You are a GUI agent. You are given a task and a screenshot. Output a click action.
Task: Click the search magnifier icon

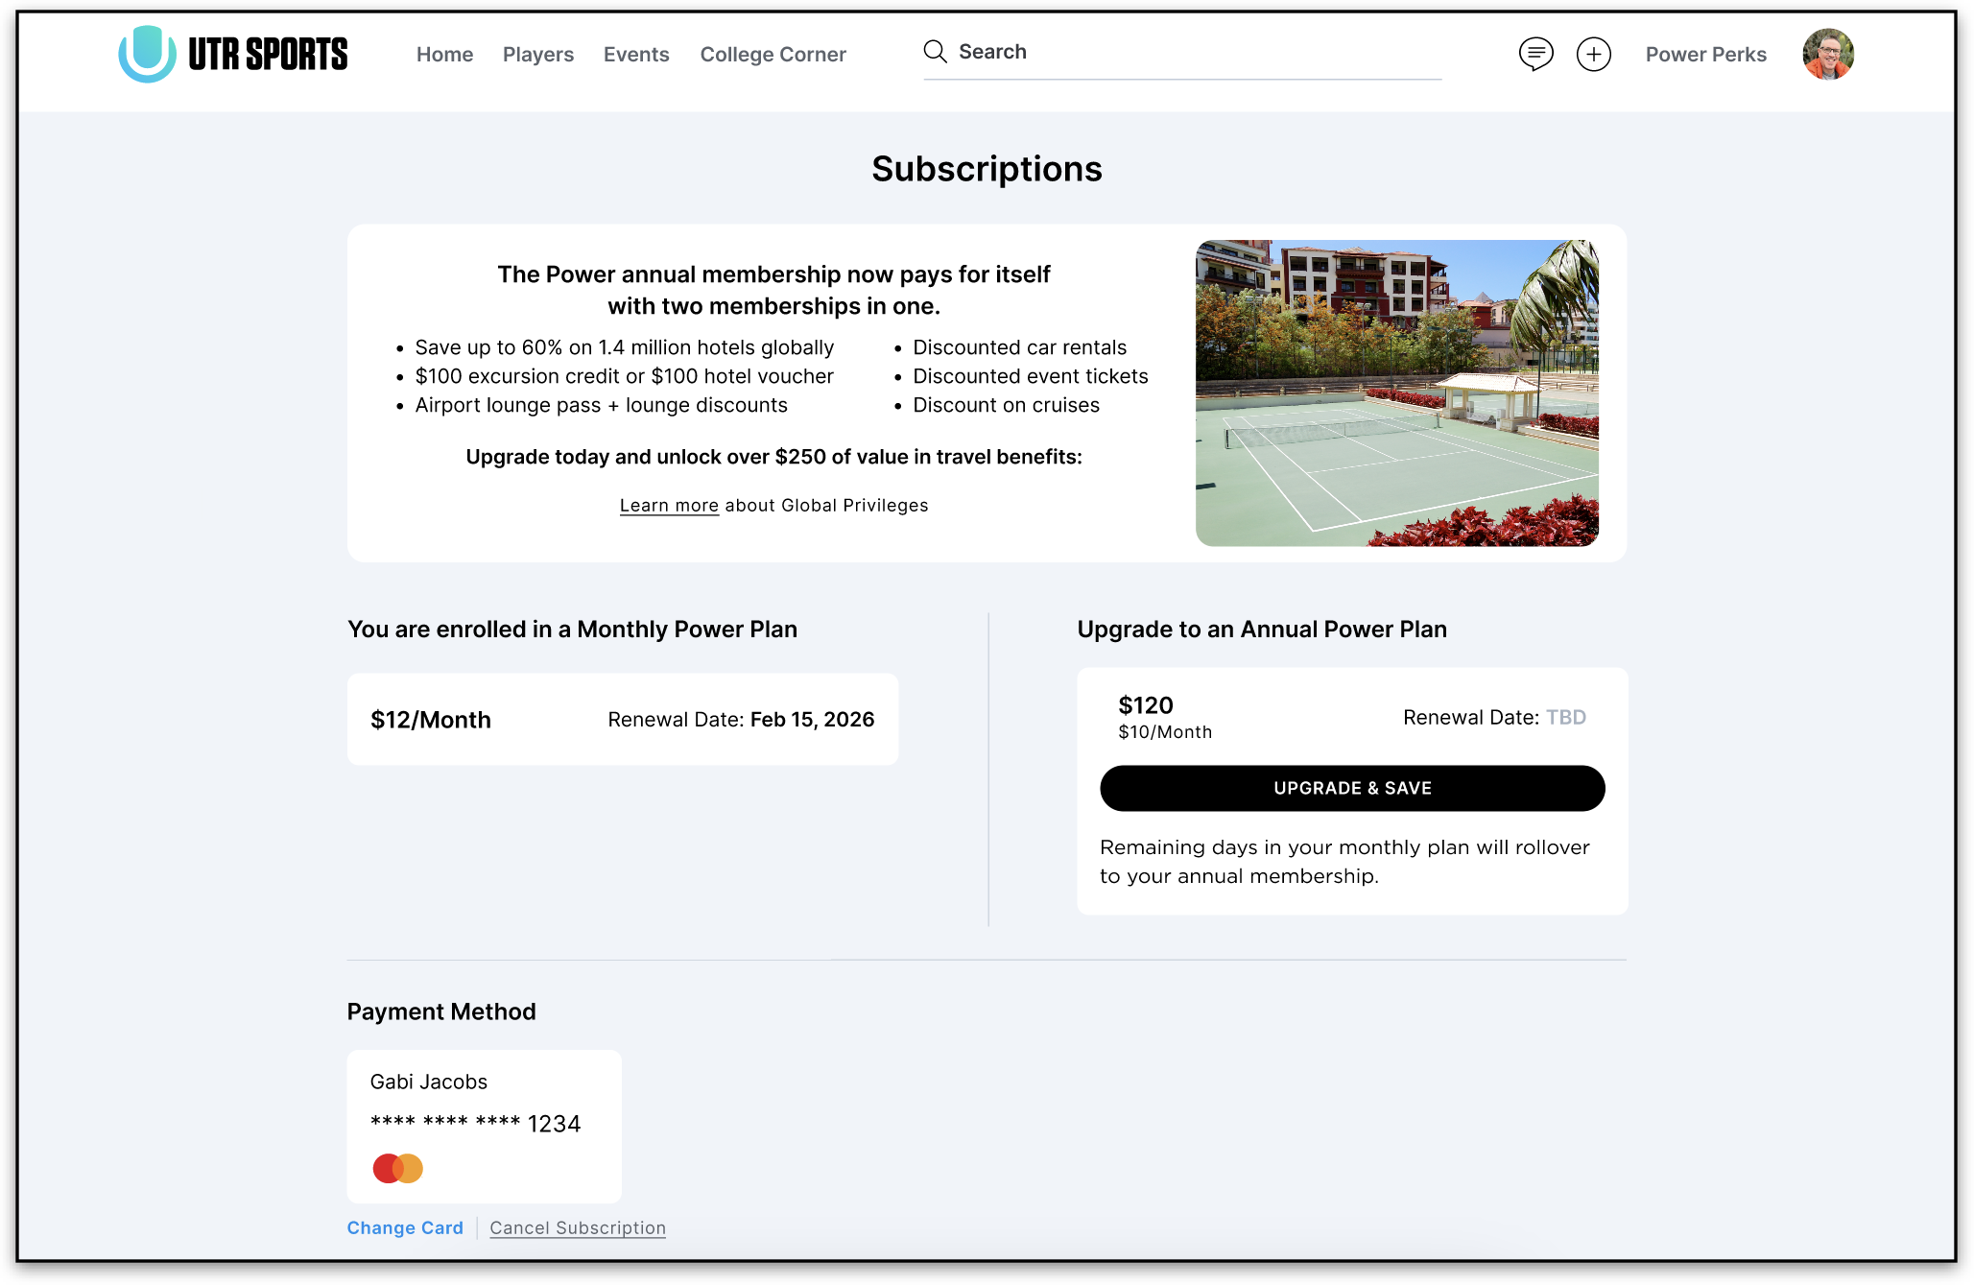935,52
